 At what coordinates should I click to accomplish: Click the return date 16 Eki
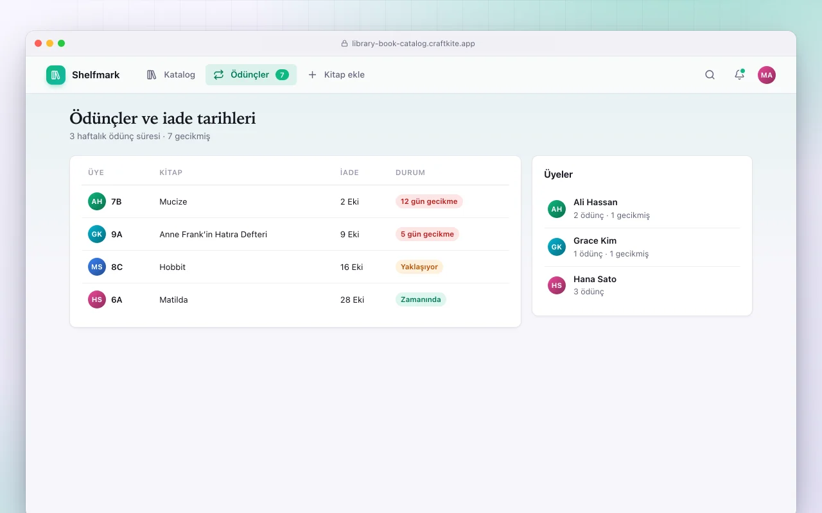352,267
